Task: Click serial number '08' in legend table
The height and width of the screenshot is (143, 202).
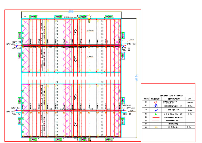Action: click(x=145, y=127)
